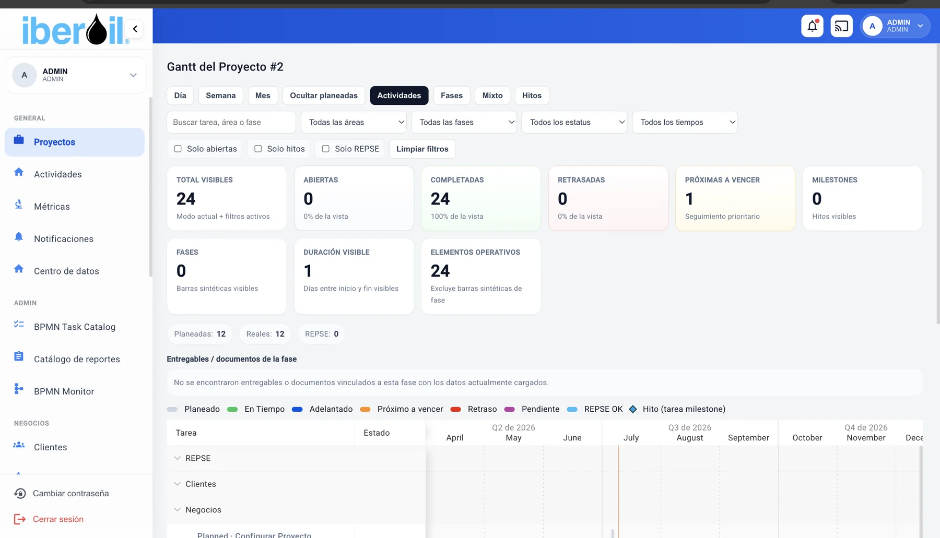Click the Retrasadas card

608,198
